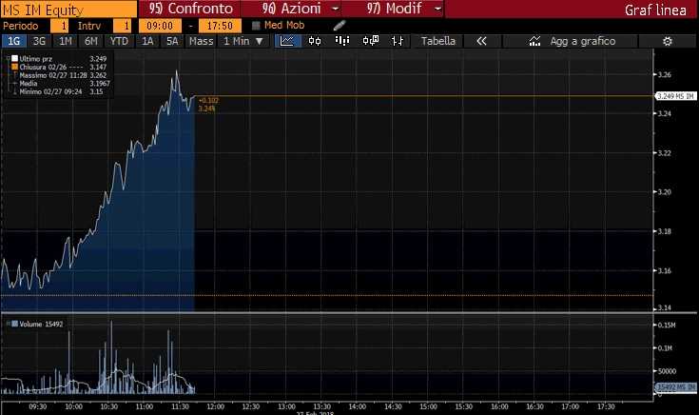This screenshot has height=415, width=699.
Task: Select the YTD period tab
Action: (x=119, y=41)
